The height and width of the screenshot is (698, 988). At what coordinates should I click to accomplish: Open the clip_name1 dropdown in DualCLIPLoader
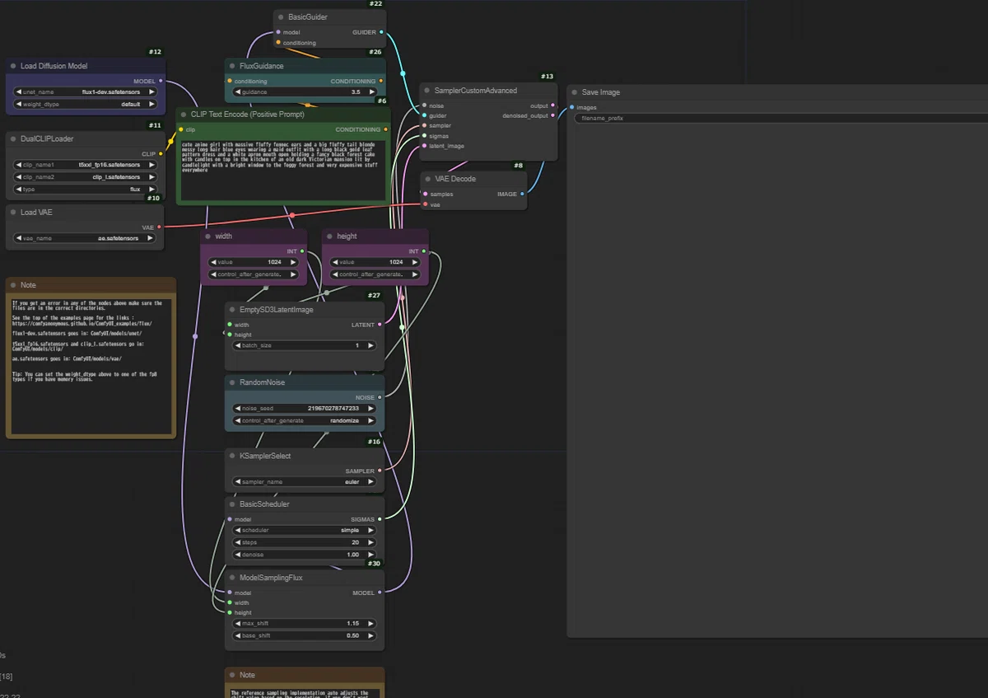tap(86, 165)
